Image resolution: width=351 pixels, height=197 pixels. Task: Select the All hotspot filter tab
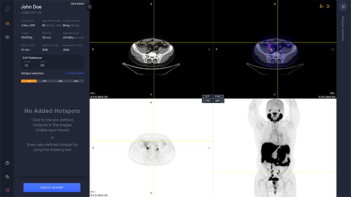[x=29, y=81]
